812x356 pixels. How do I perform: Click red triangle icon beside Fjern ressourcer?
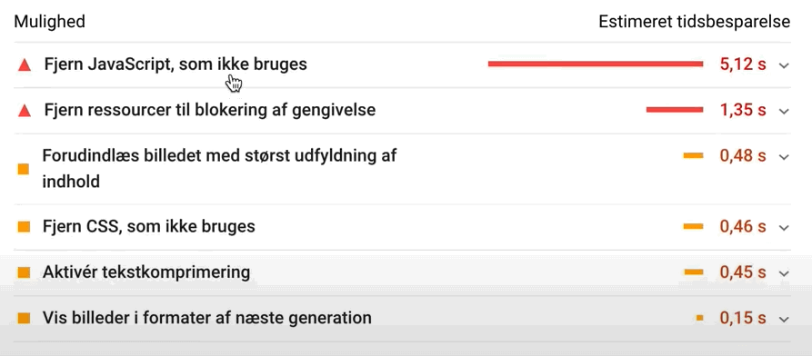pyautogui.click(x=25, y=111)
